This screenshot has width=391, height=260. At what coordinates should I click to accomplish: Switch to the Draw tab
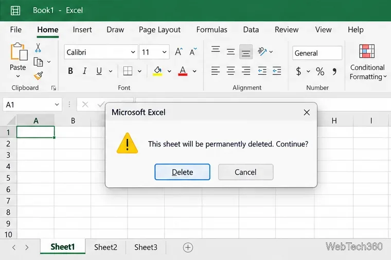[115, 30]
